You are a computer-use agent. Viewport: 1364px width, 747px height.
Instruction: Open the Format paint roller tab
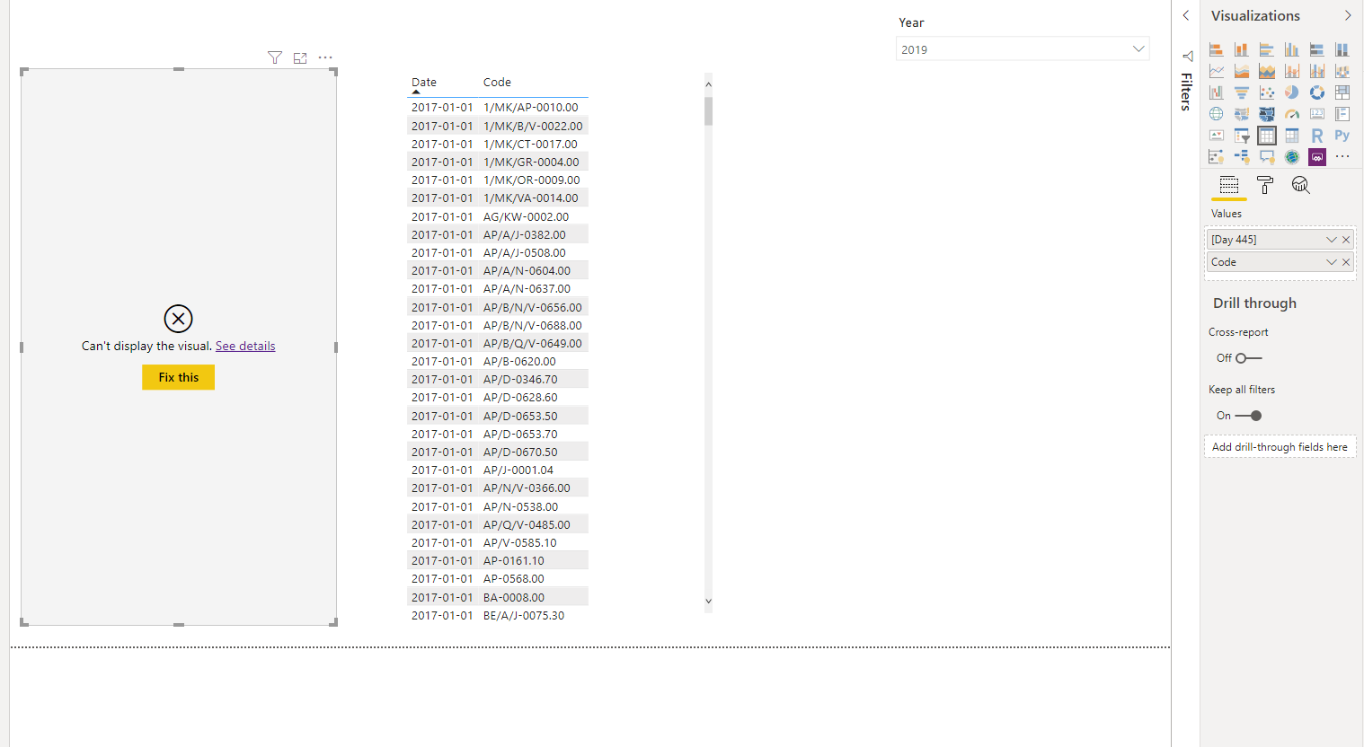[x=1265, y=186]
